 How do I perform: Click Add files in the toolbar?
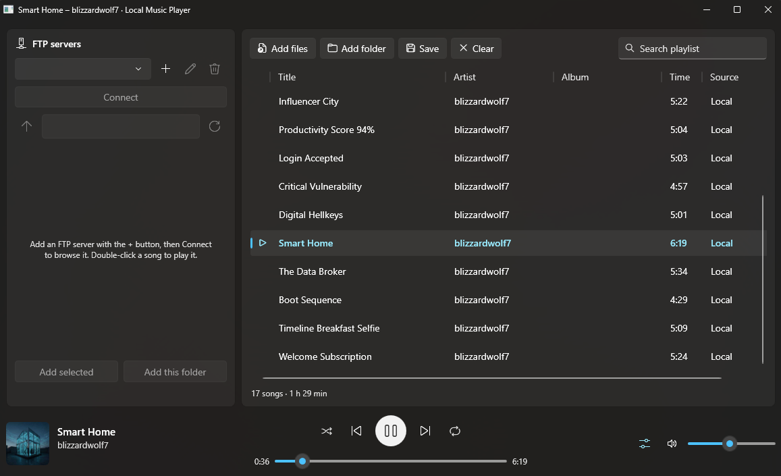(x=282, y=49)
